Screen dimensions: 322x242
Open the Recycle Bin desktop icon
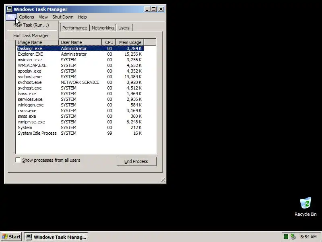click(305, 207)
